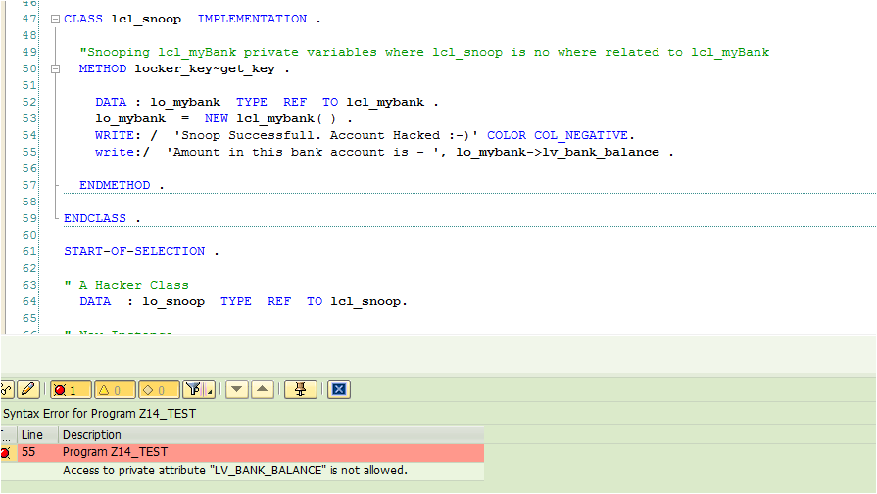The image size is (877, 494).
Task: Click the red error icon in row
Action: click(6, 452)
